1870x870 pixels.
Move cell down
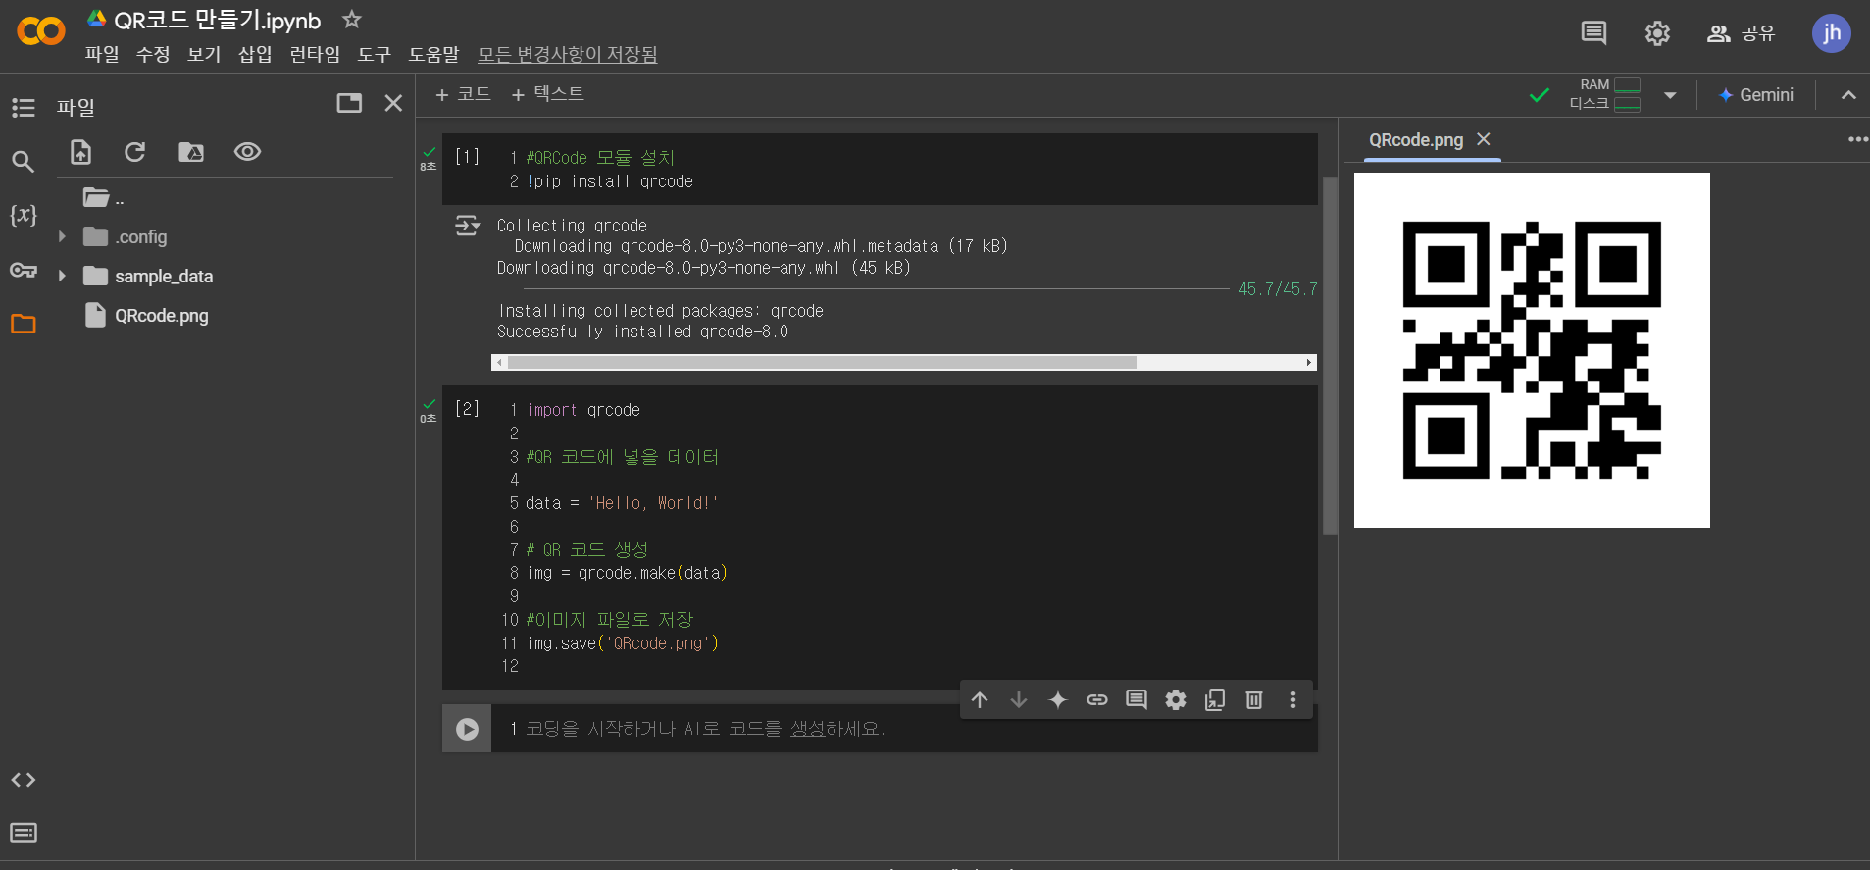pos(1019,699)
